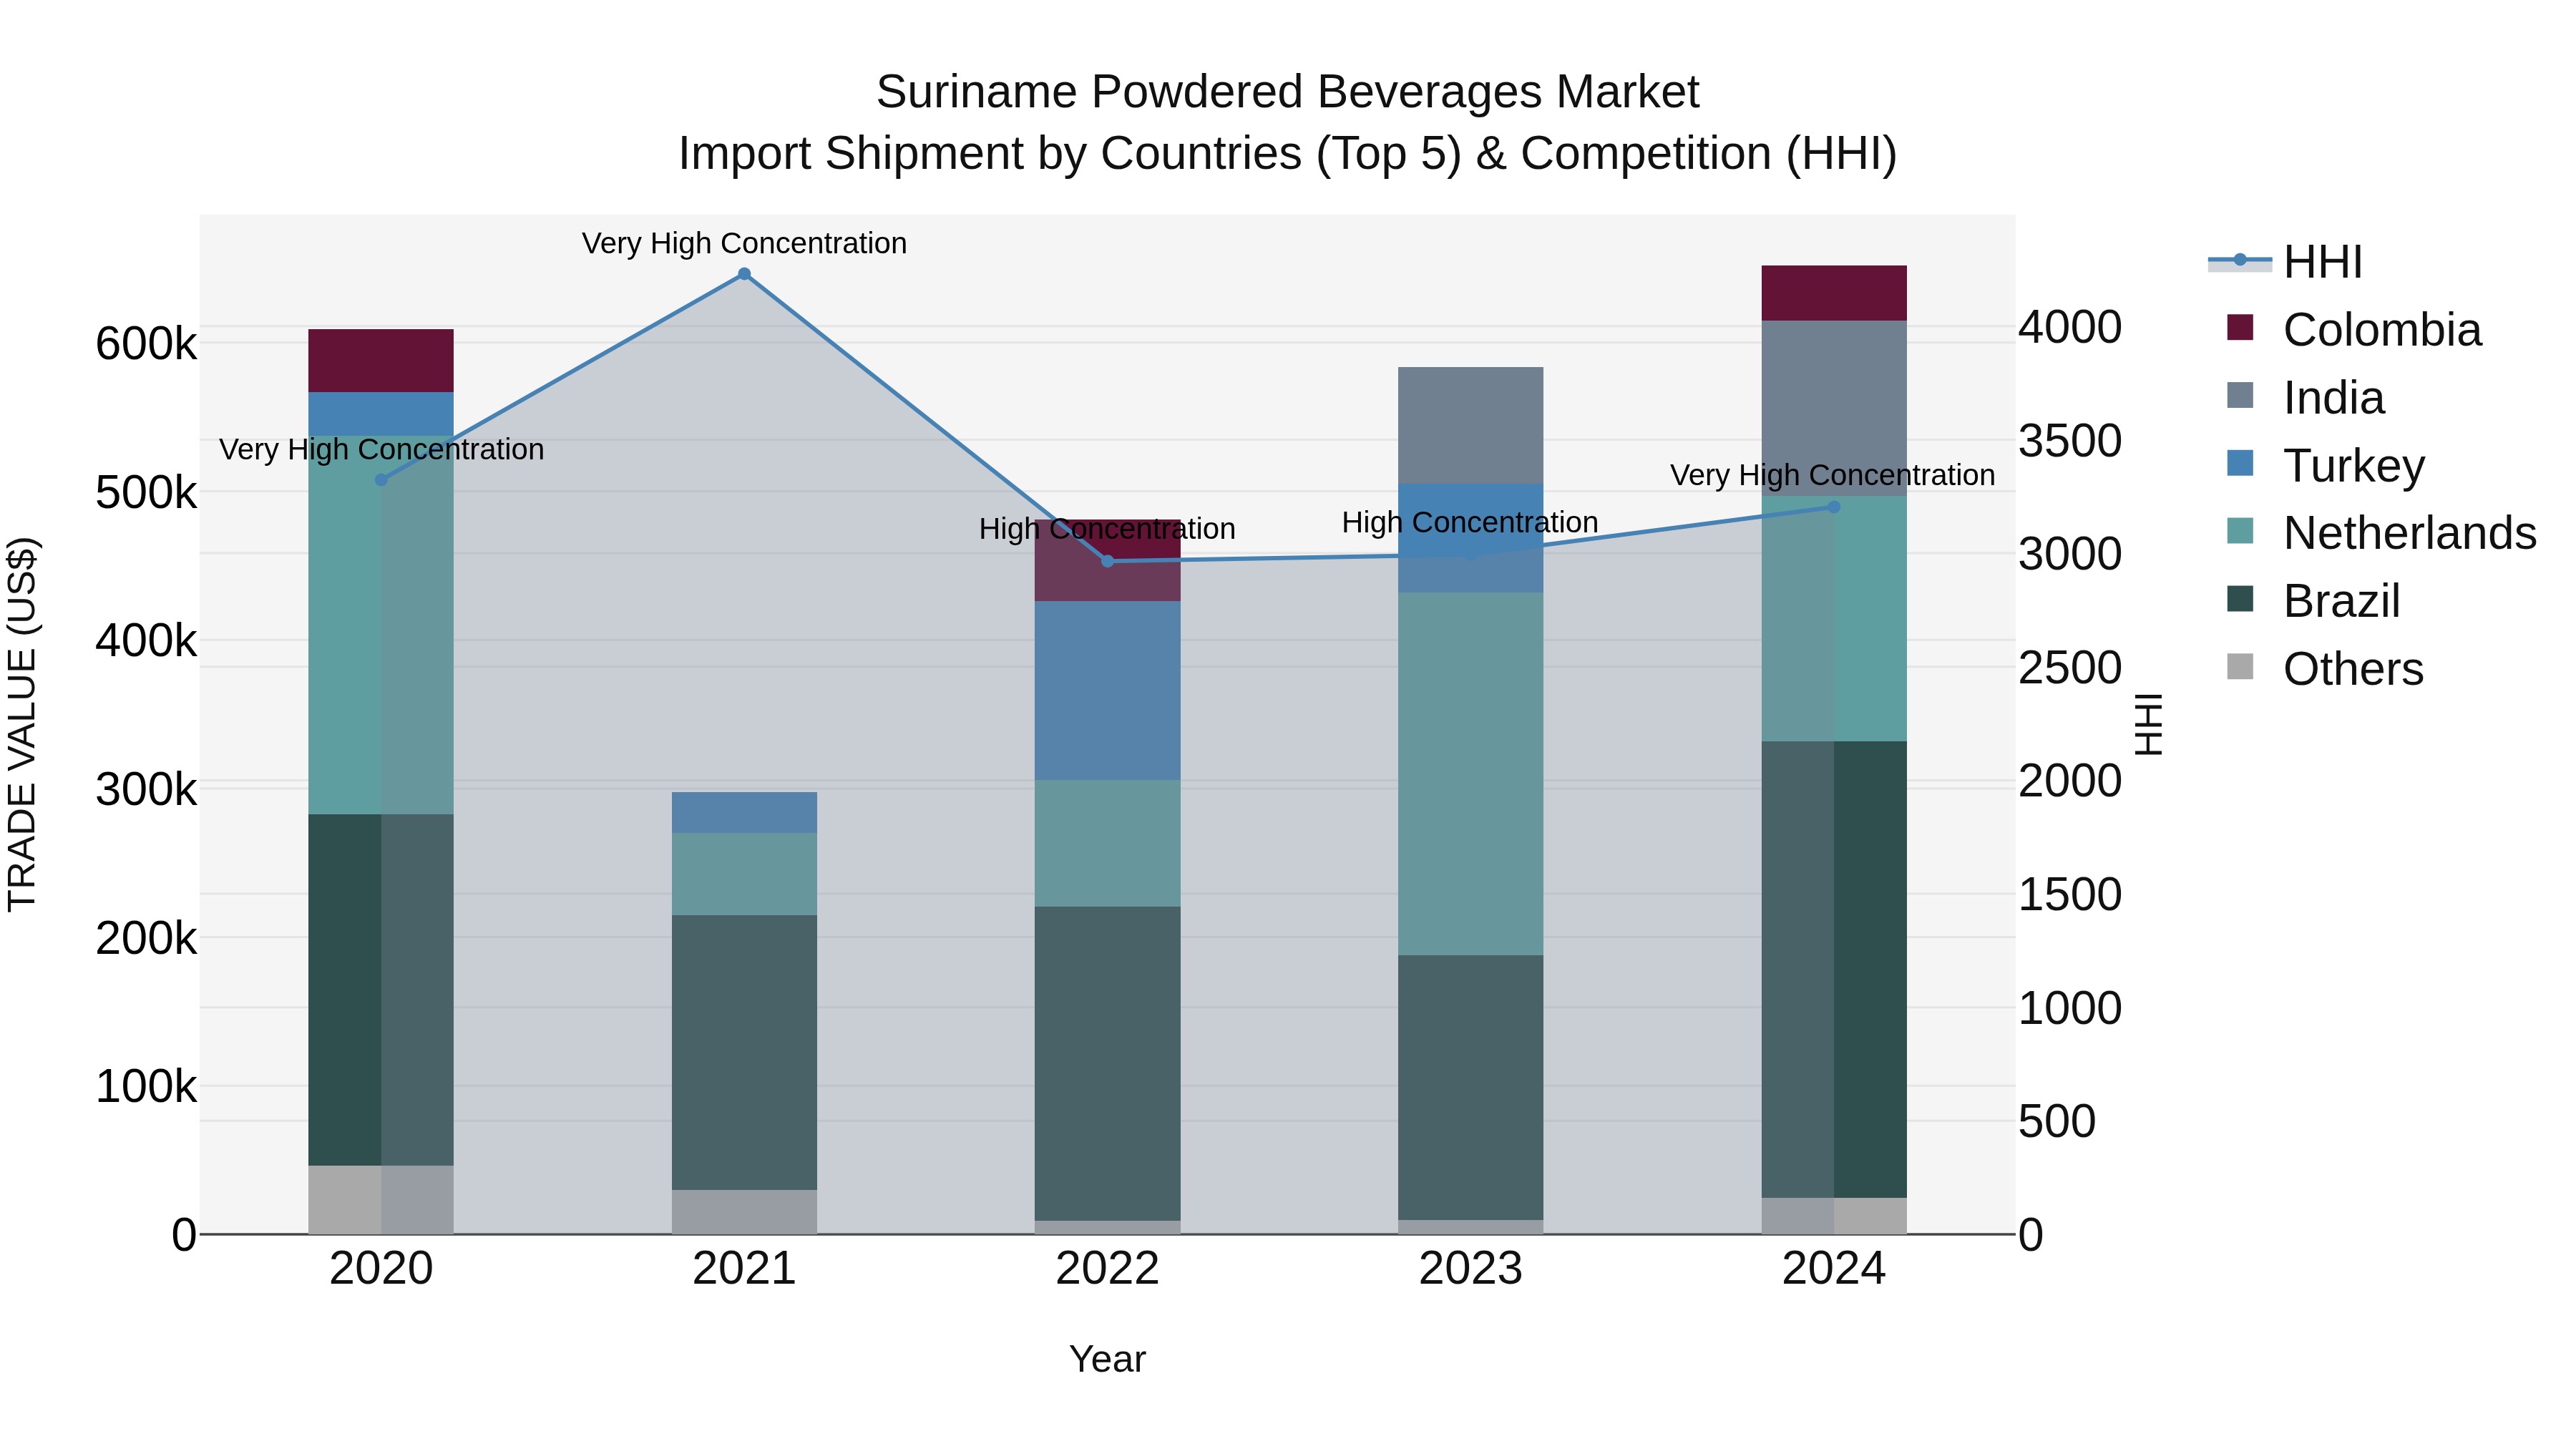Click India gray-blue legend swatch
This screenshot has height=1449, width=2576.
click(x=2241, y=396)
